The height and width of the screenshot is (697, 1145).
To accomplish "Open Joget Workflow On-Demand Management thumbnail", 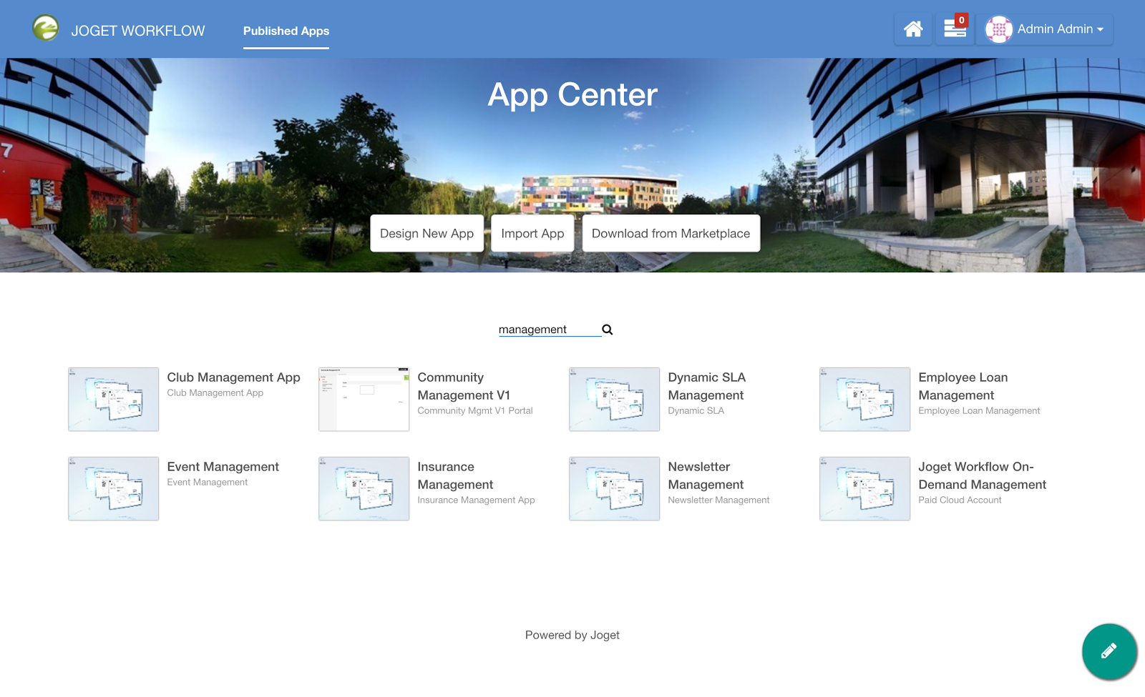I will pyautogui.click(x=865, y=489).
